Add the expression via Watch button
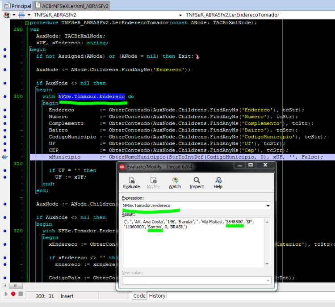The width and height of the screenshot is (335, 307). coord(175,183)
